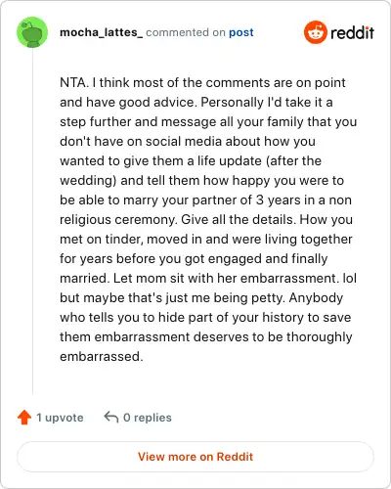Screen dimensions: 391x489
Task: Click the curved reply arrow icon
Action: point(110,417)
